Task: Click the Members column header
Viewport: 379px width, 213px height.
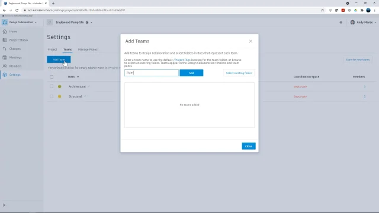Action: click(x=359, y=77)
